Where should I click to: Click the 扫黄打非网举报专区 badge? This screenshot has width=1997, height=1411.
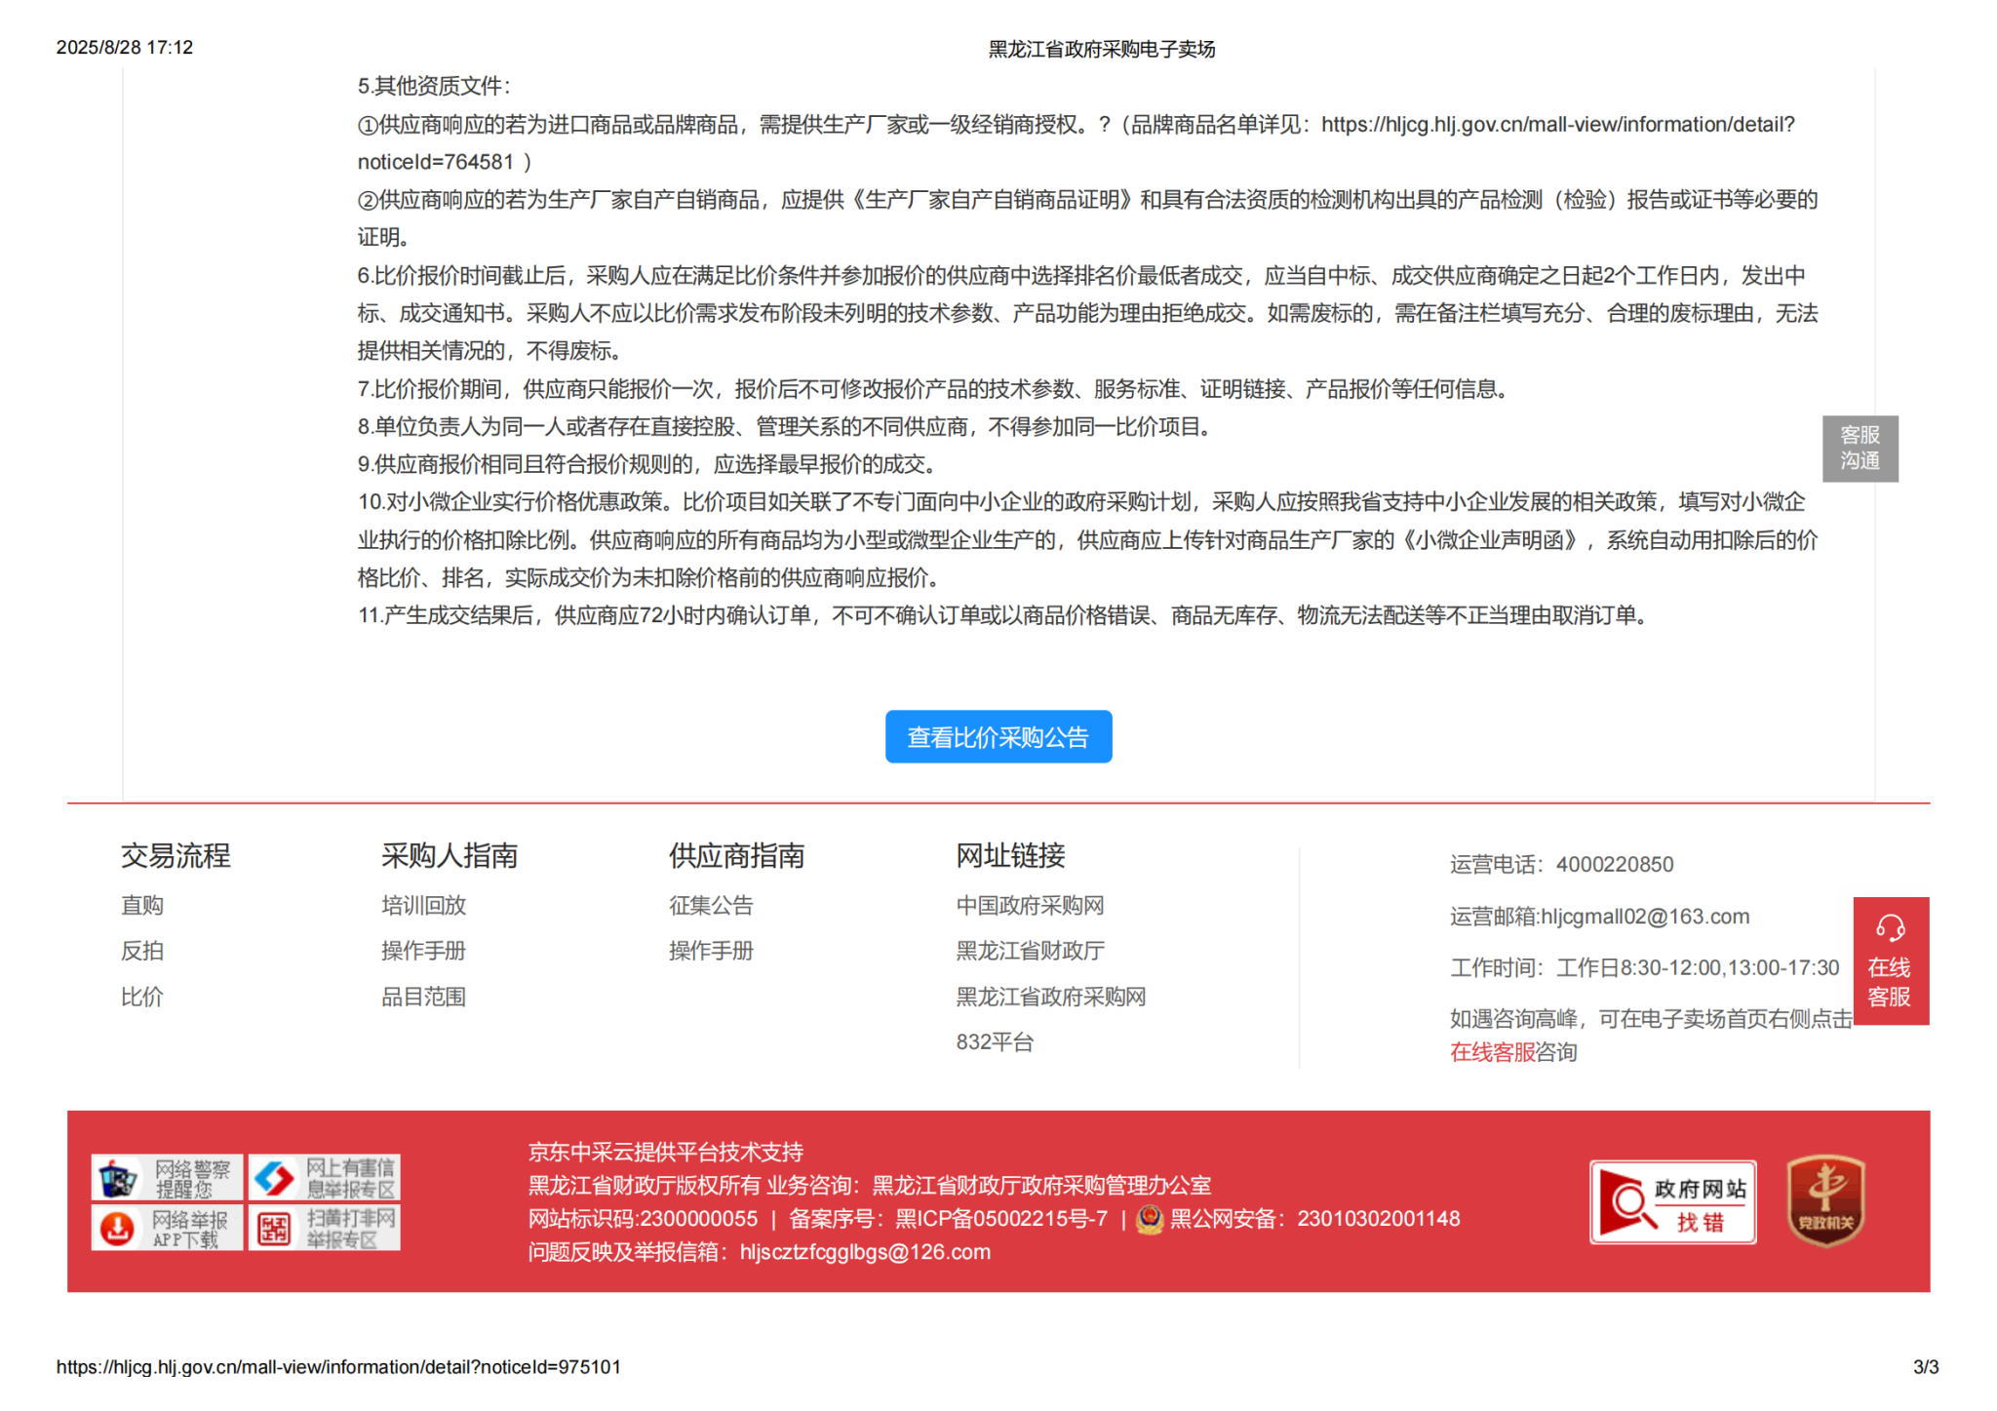pyautogui.click(x=324, y=1228)
